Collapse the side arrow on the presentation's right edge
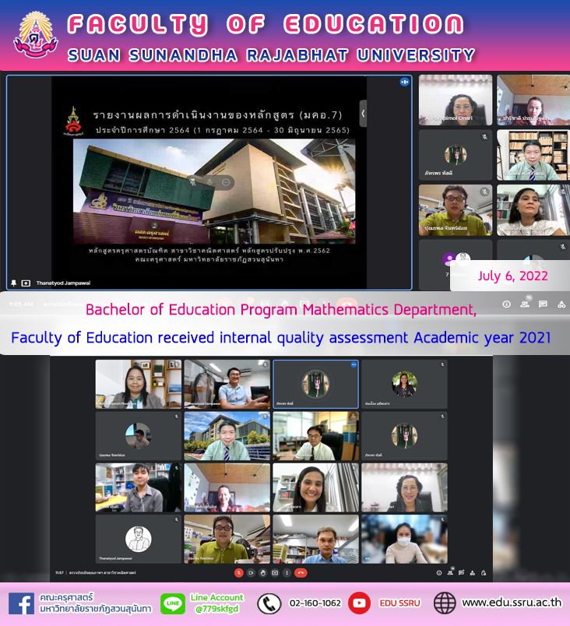 362,113
